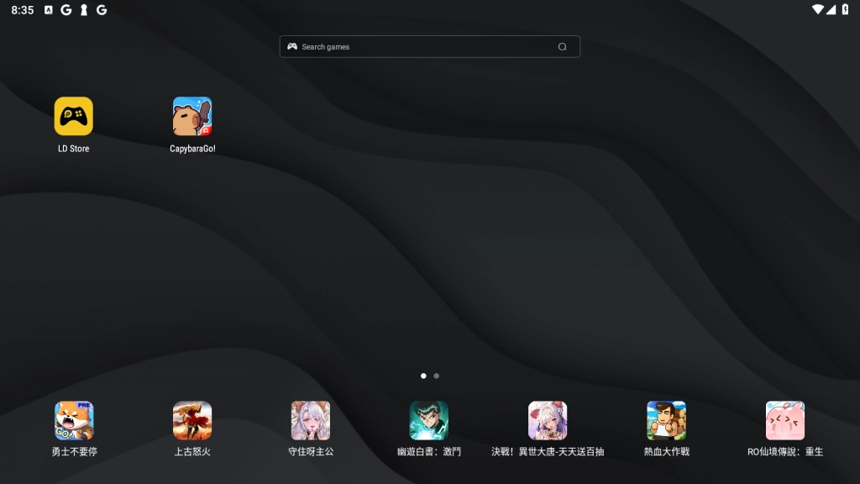The height and width of the screenshot is (484, 860).
Task: Launch 熱血大作戰 game icon
Action: click(666, 420)
